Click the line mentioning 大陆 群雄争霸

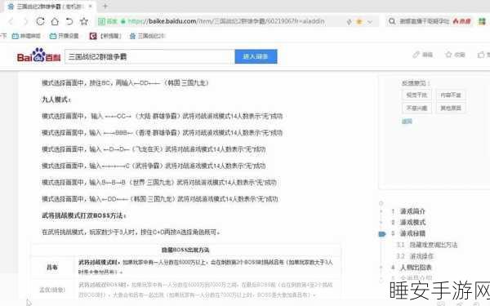[163, 116]
